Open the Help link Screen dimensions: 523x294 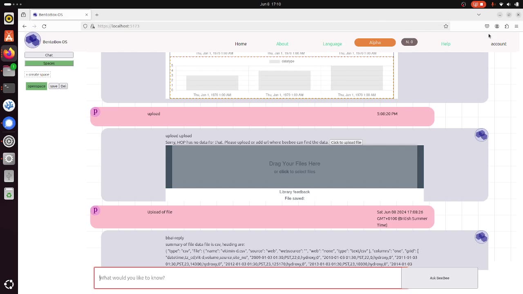click(446, 44)
